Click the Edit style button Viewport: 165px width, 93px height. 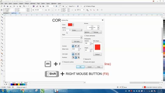coord(77,41)
